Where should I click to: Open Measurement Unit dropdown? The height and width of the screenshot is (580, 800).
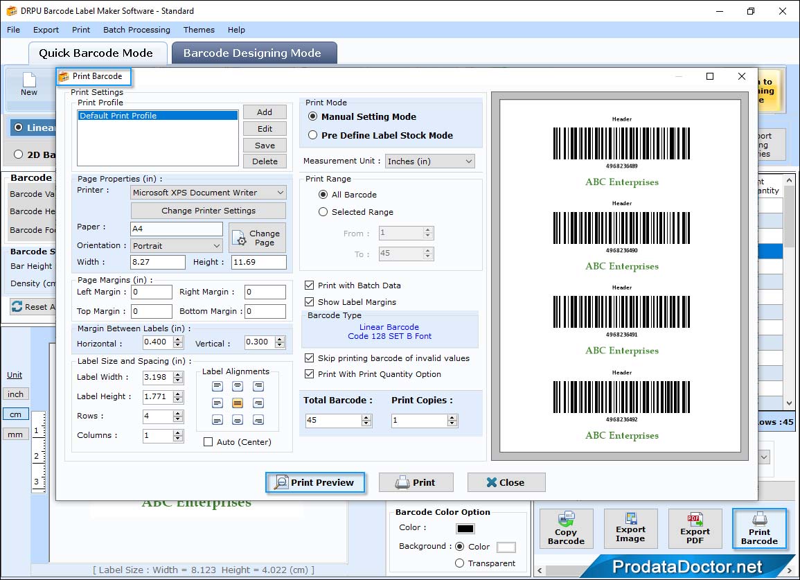tap(429, 161)
